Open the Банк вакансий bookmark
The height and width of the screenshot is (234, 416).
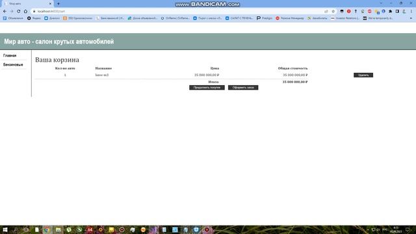coord(110,18)
